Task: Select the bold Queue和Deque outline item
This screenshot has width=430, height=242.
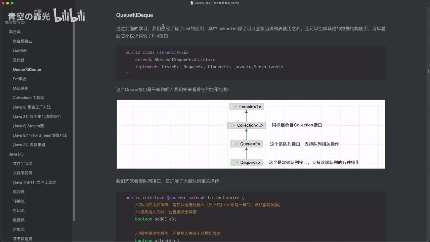Action: click(x=27, y=69)
